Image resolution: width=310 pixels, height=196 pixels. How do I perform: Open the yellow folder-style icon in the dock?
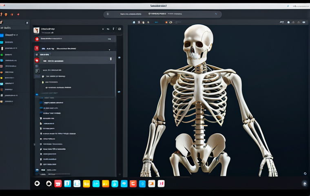click(x=86, y=184)
